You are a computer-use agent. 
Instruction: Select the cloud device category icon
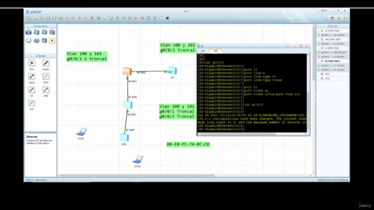point(36,41)
